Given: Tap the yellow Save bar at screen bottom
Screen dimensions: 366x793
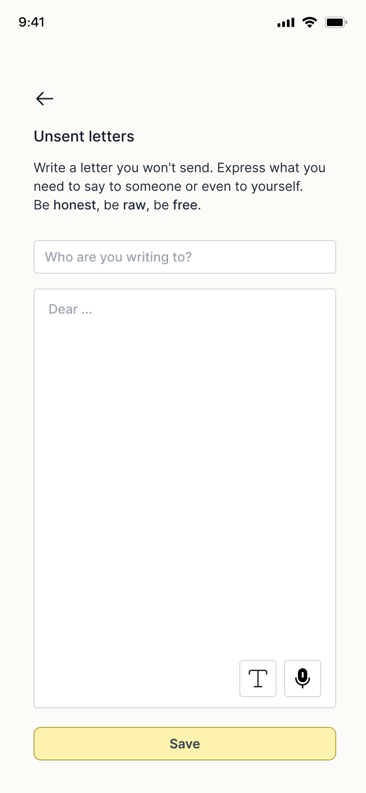Looking at the screenshot, I should pos(184,743).
